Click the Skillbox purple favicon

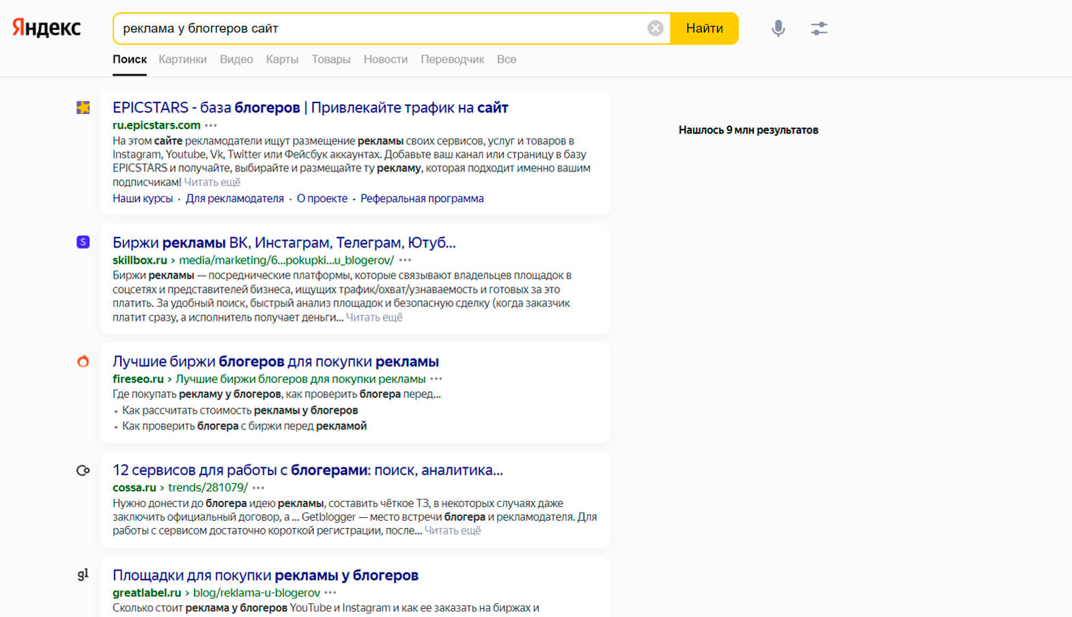[x=83, y=242]
